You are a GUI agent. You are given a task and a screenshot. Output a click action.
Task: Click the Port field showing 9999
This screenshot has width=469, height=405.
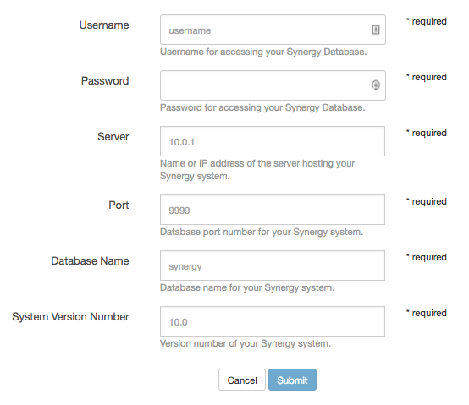(x=273, y=210)
